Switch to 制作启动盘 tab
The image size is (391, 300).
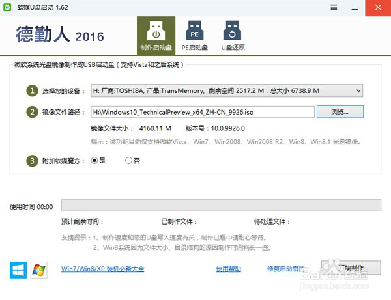click(156, 36)
